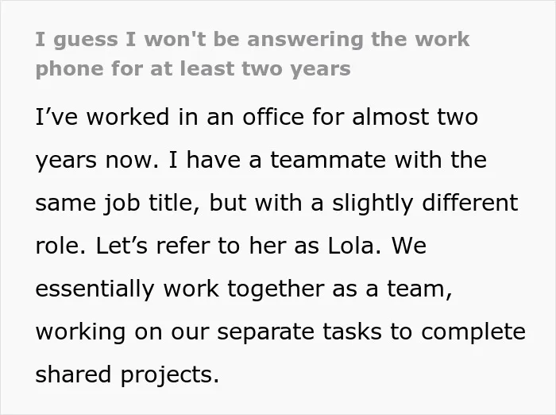
Task: Click the word "role." in the body
Action: click(60, 246)
